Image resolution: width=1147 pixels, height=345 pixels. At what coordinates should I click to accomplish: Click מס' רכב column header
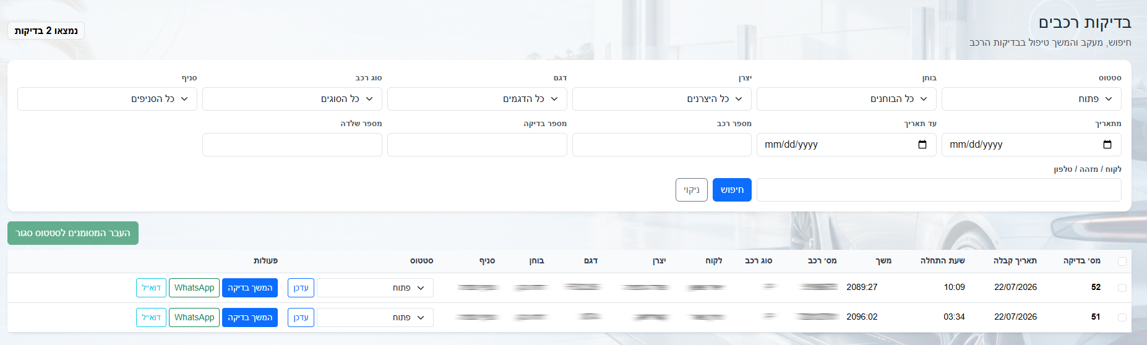click(x=822, y=261)
